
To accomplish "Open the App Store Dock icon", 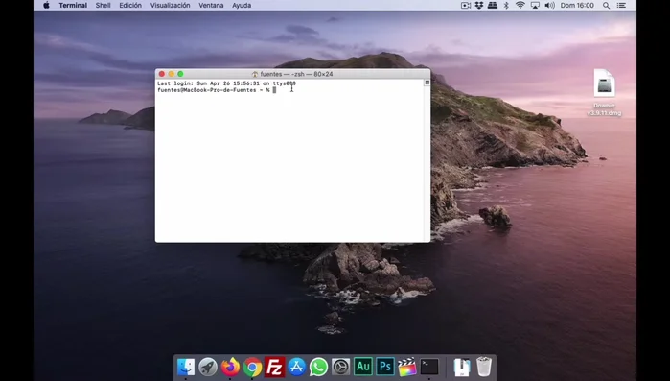I will tap(296, 367).
